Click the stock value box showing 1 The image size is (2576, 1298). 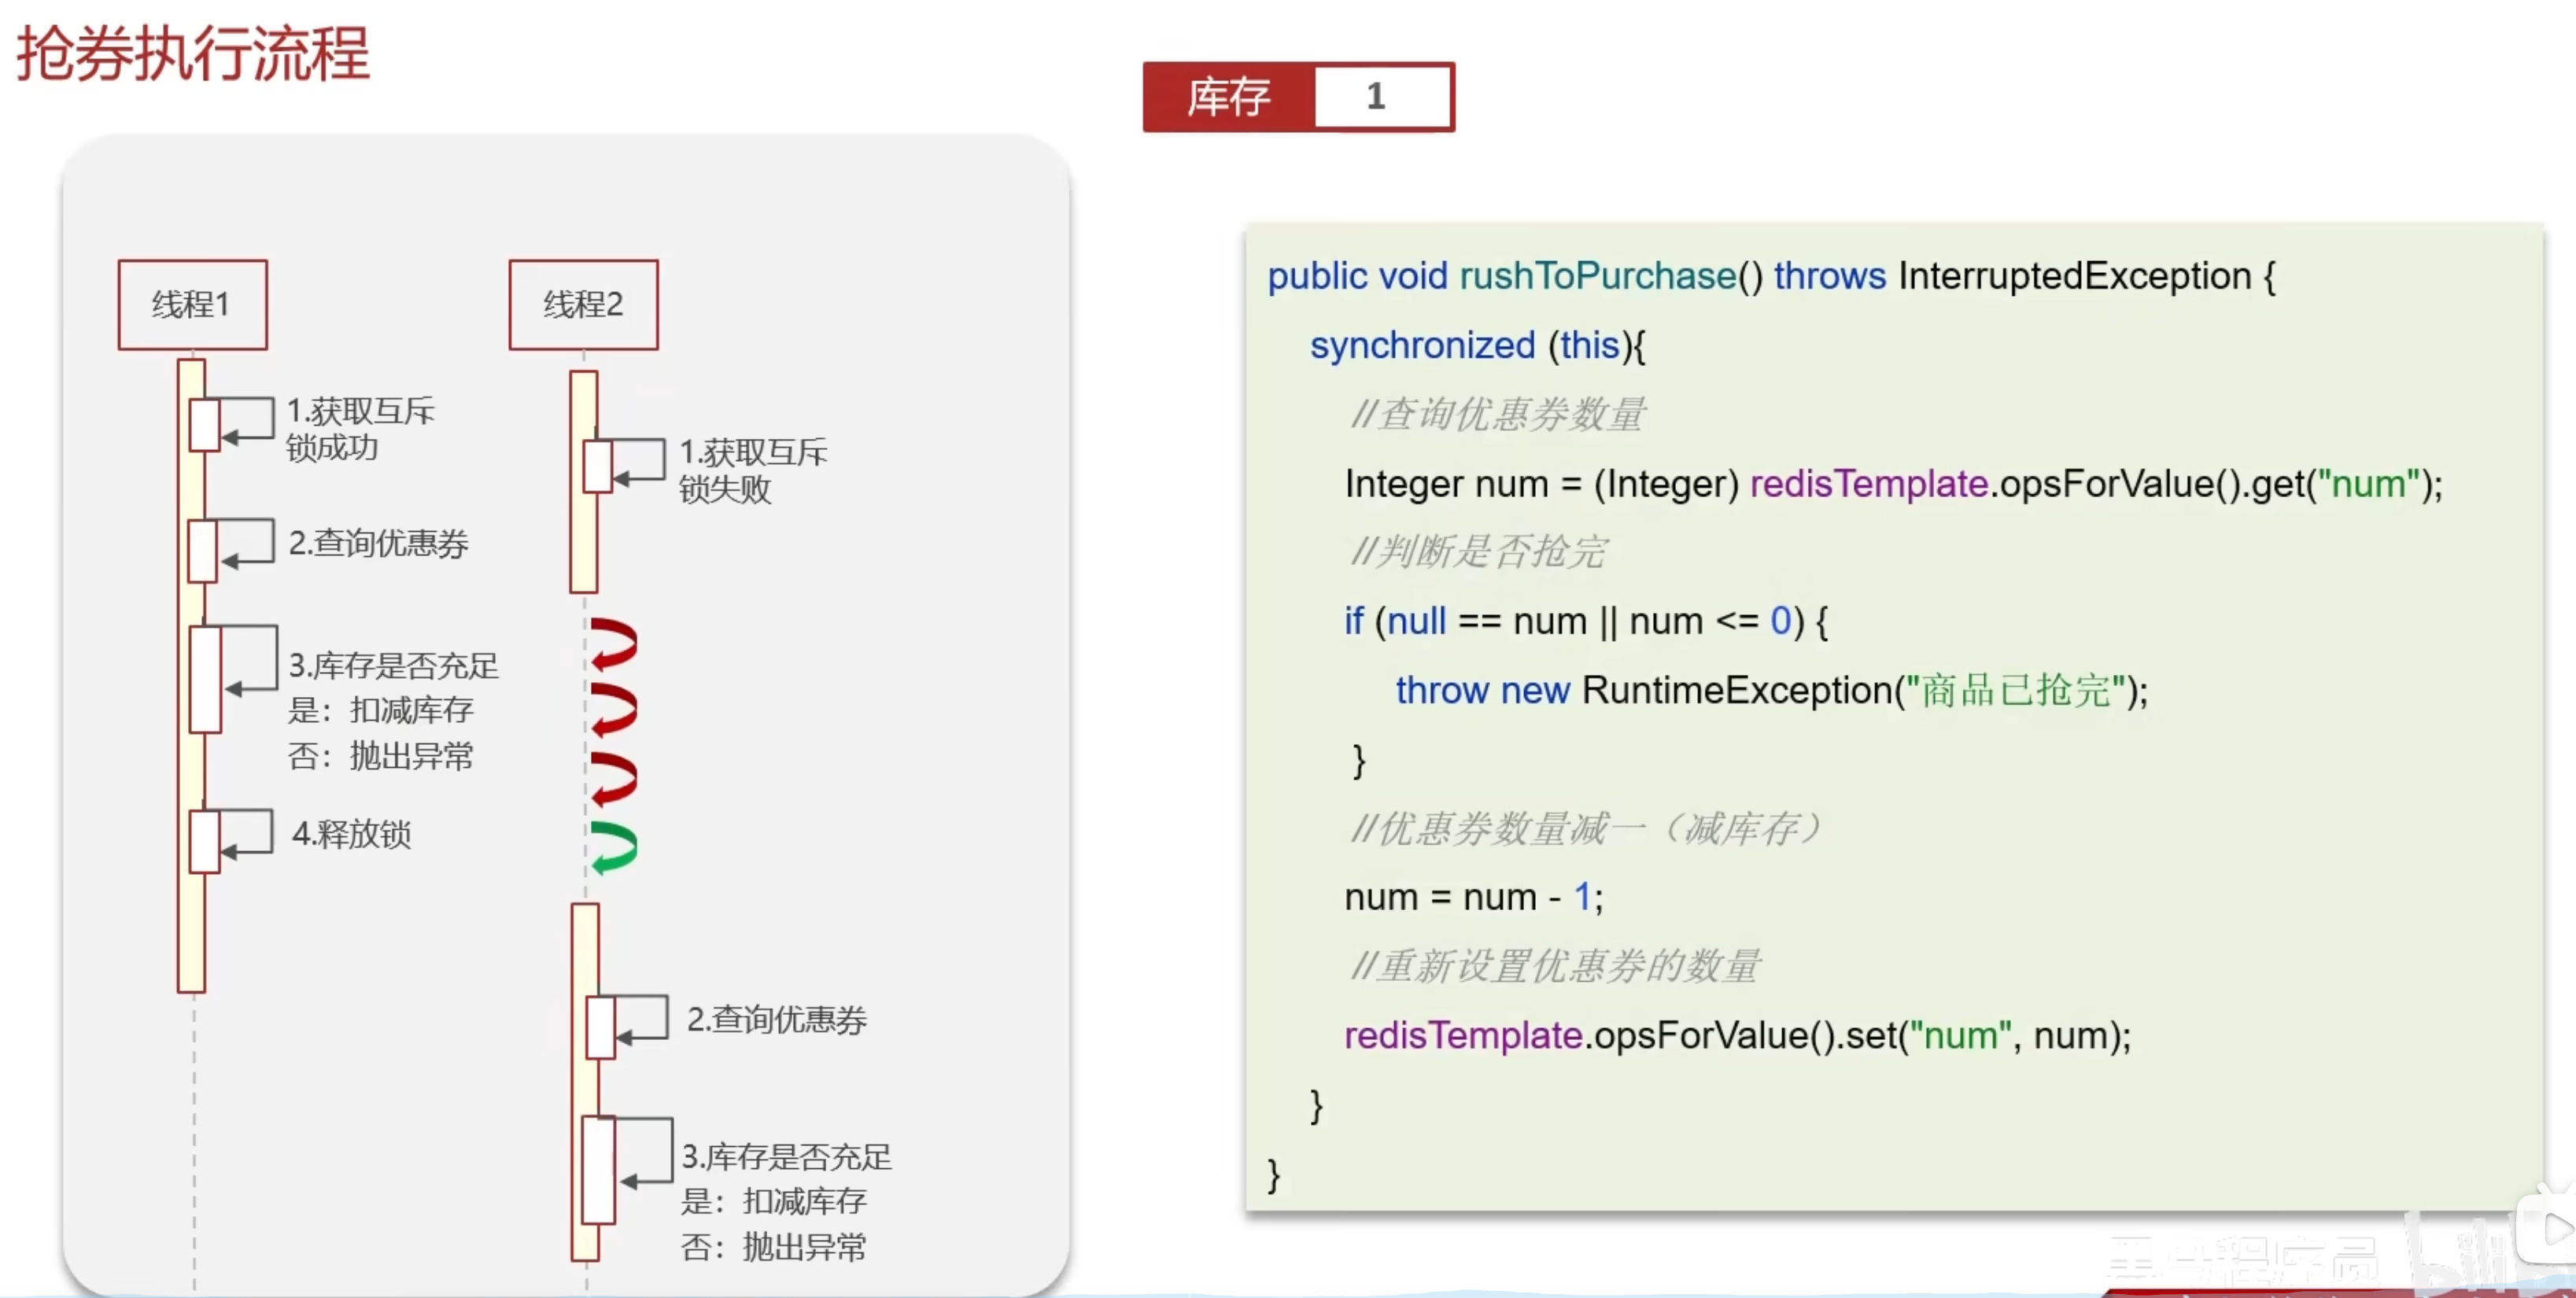(1383, 97)
